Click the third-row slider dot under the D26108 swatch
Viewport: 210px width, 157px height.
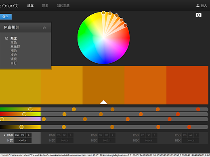[x=128, y=119]
